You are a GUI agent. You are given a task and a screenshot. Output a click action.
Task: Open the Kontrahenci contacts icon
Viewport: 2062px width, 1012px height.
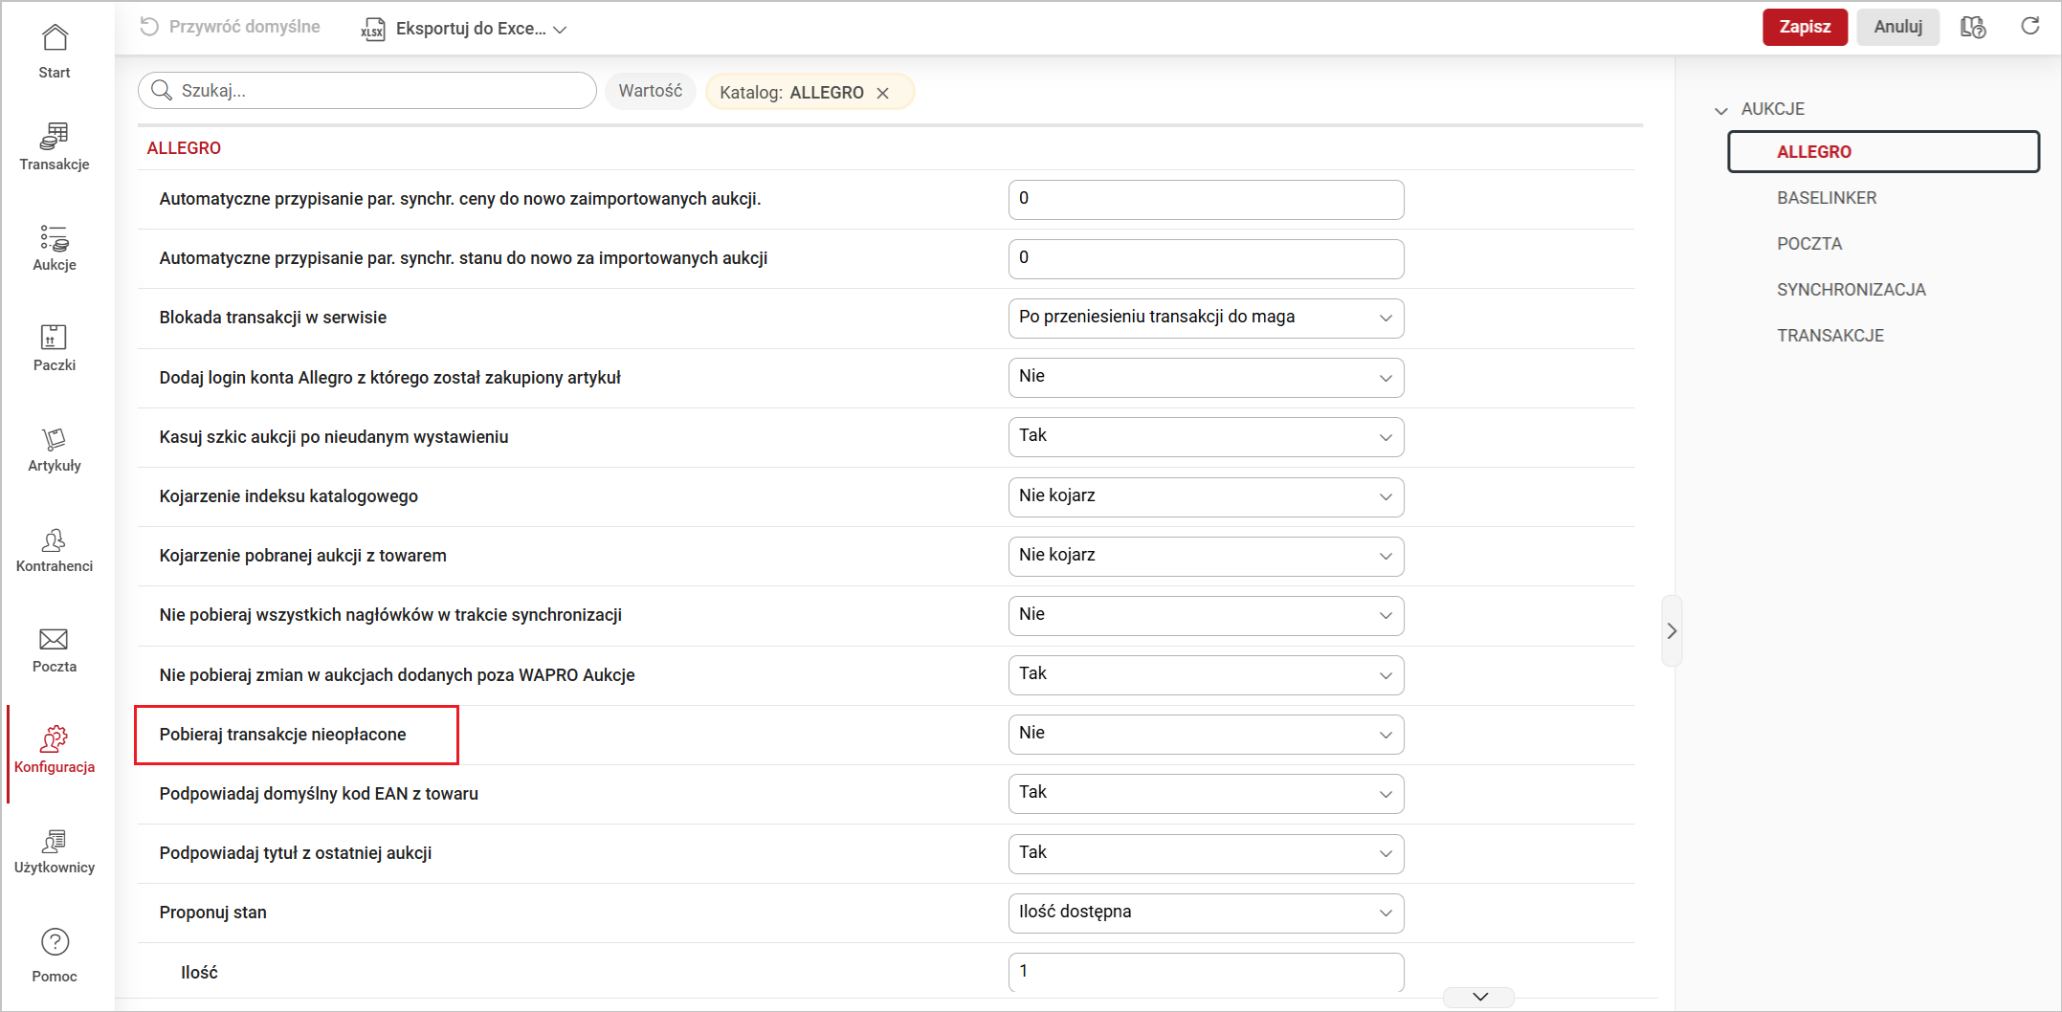(55, 540)
